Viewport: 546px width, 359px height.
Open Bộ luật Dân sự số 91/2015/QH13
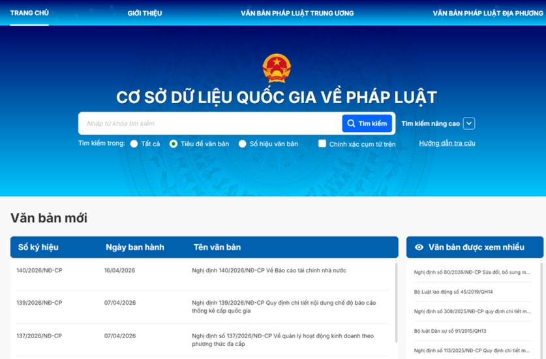point(450,331)
